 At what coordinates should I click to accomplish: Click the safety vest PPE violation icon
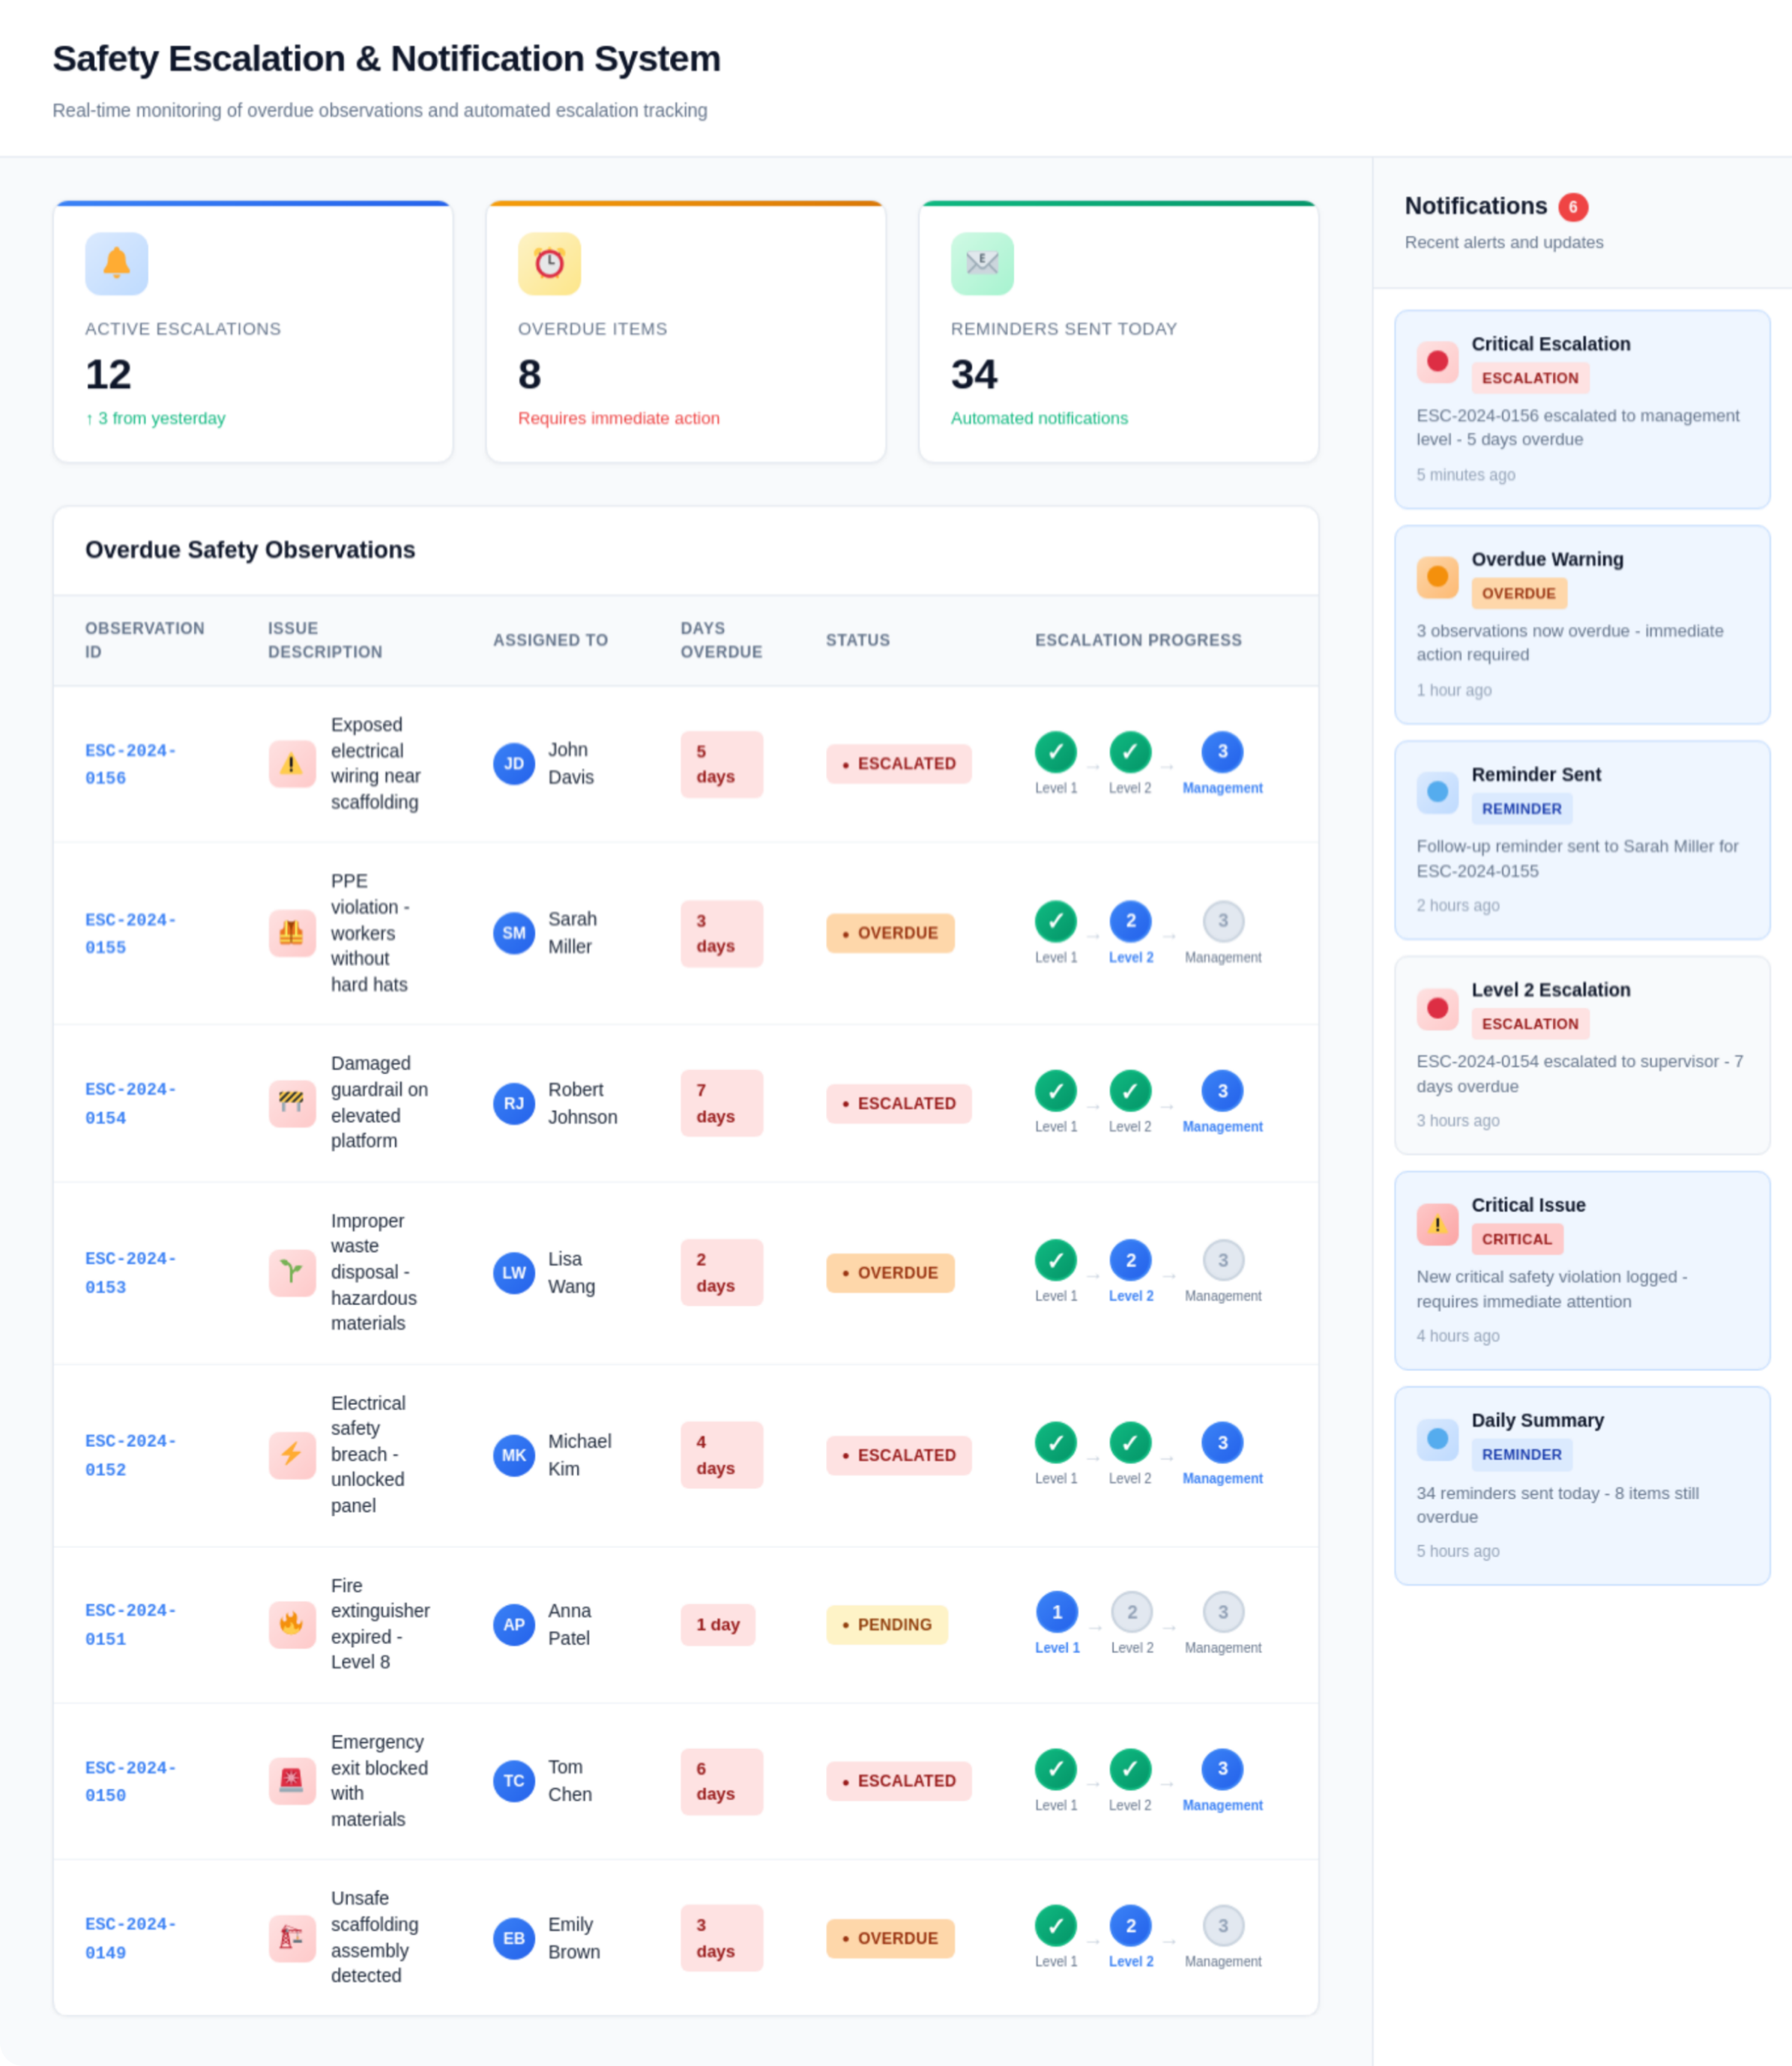(291, 933)
